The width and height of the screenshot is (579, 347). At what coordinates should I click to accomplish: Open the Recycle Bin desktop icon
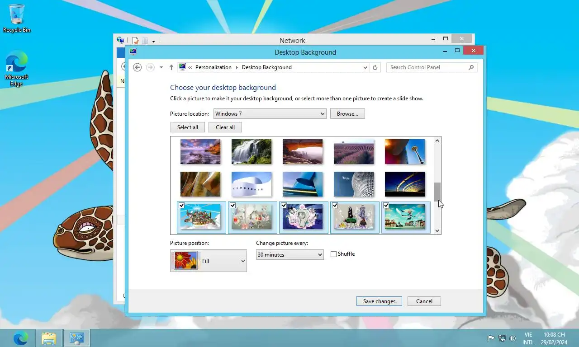(17, 18)
